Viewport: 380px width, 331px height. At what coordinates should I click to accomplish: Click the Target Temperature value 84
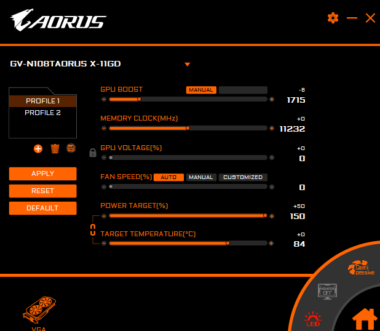(299, 244)
